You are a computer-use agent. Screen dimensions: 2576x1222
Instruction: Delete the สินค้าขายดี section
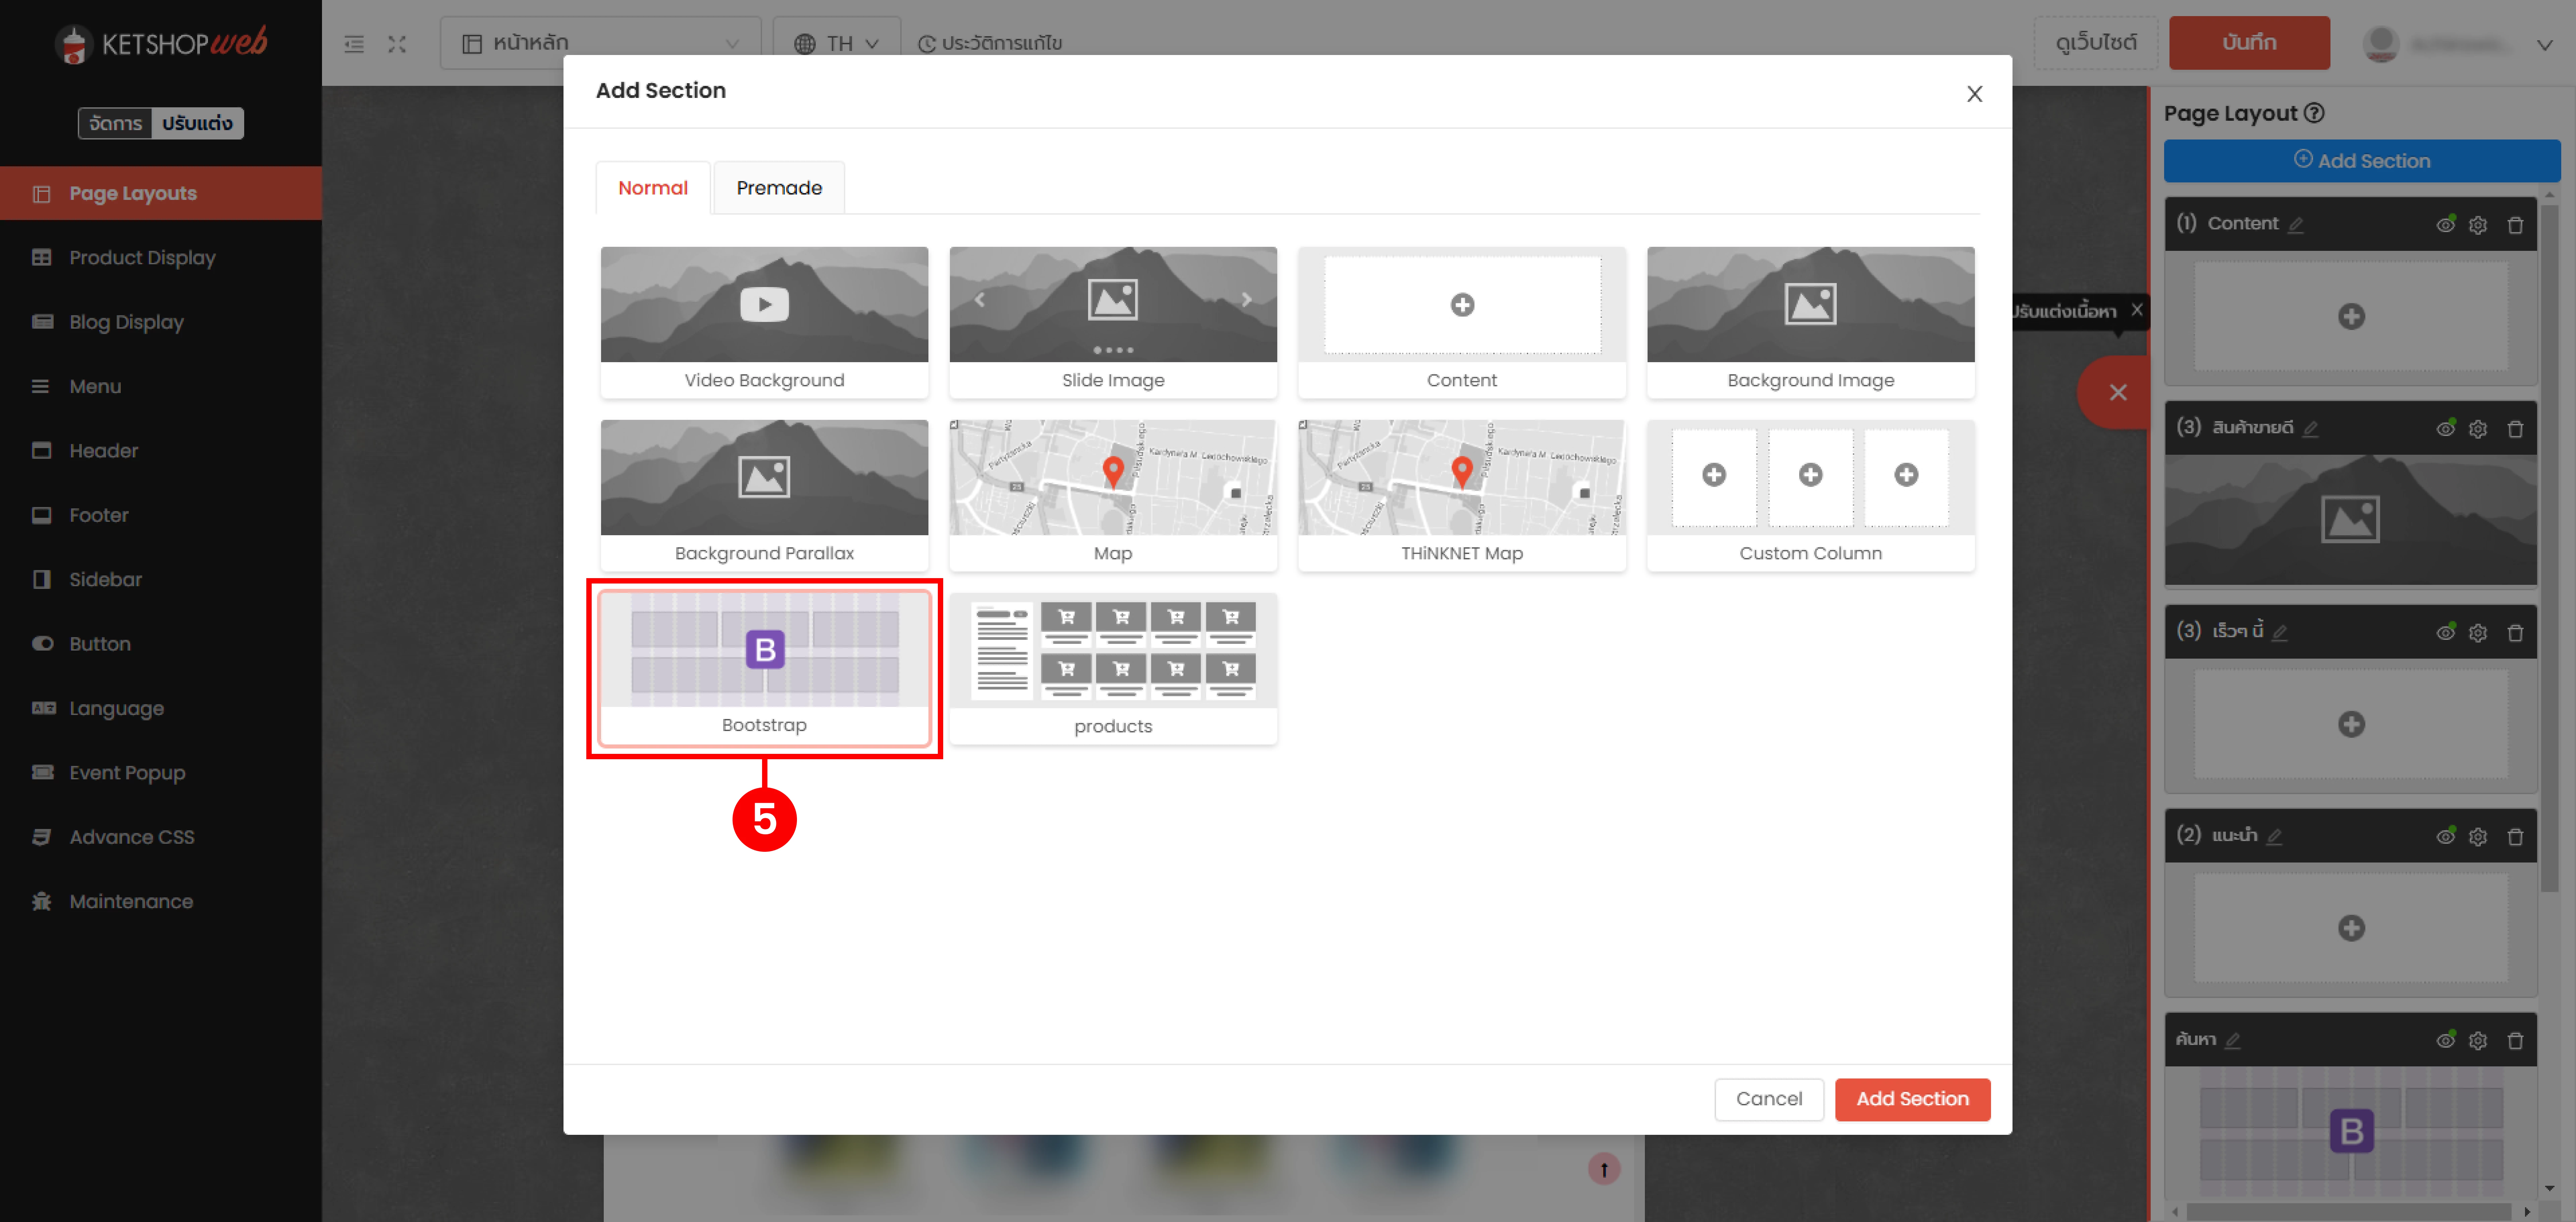[2515, 429]
